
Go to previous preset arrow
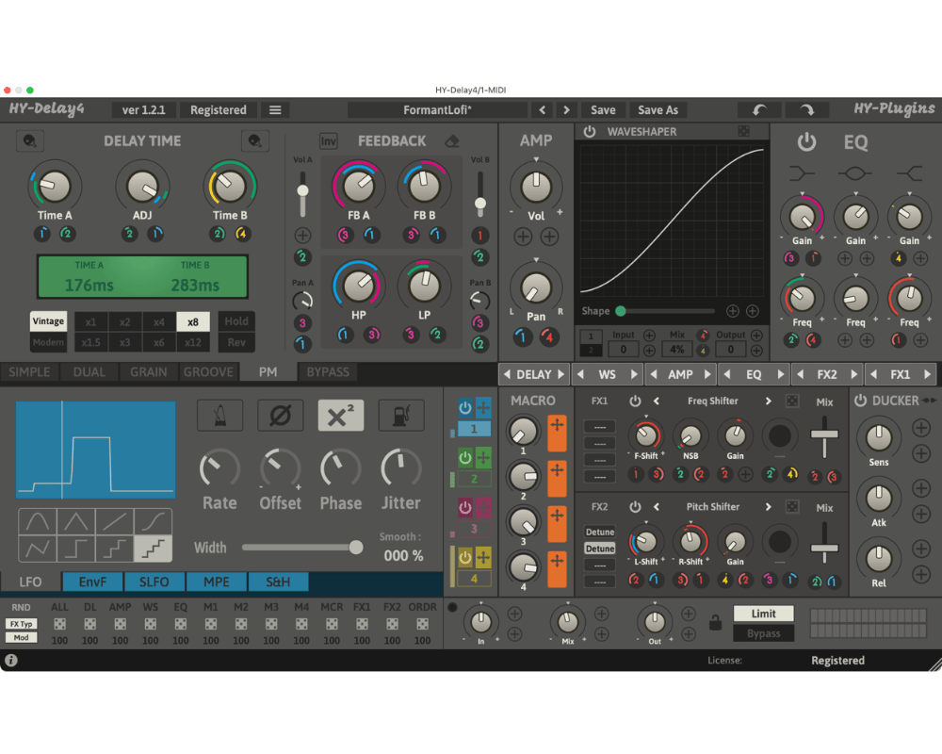(542, 110)
